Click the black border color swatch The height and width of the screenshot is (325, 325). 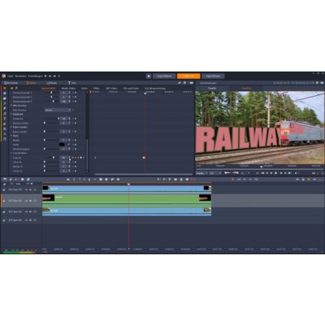62,145
